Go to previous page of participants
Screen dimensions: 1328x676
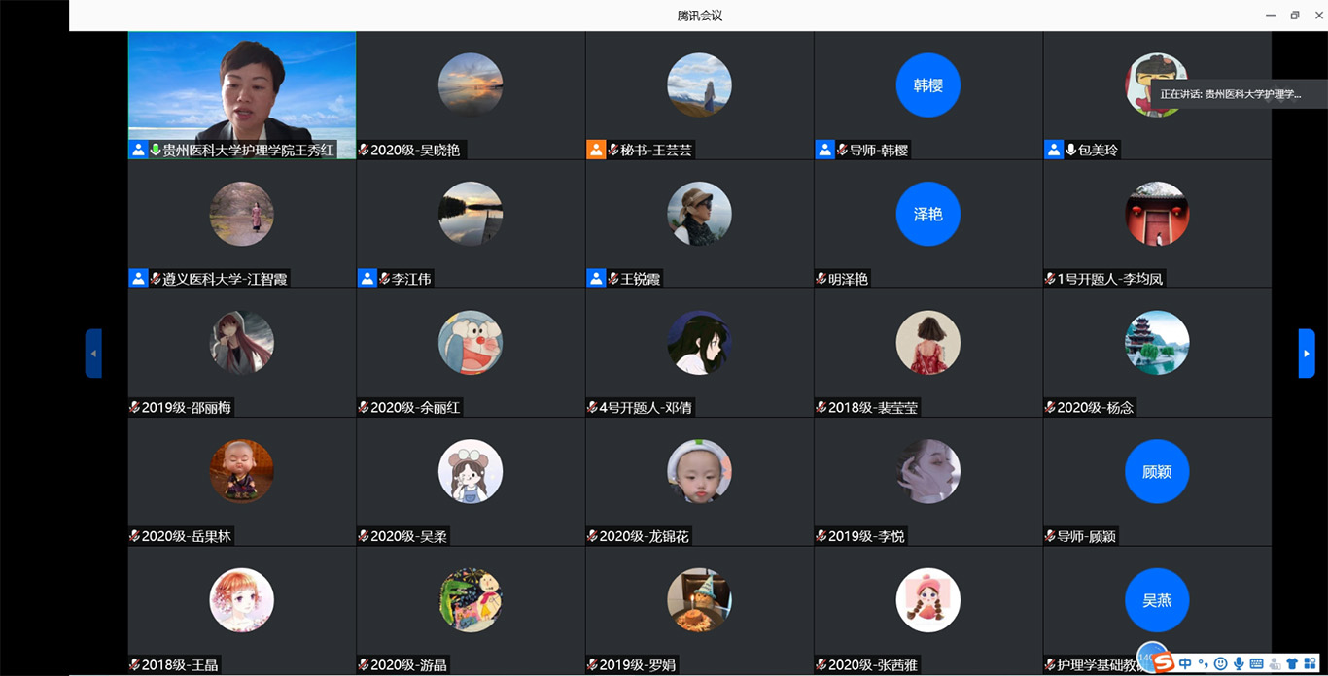(93, 354)
